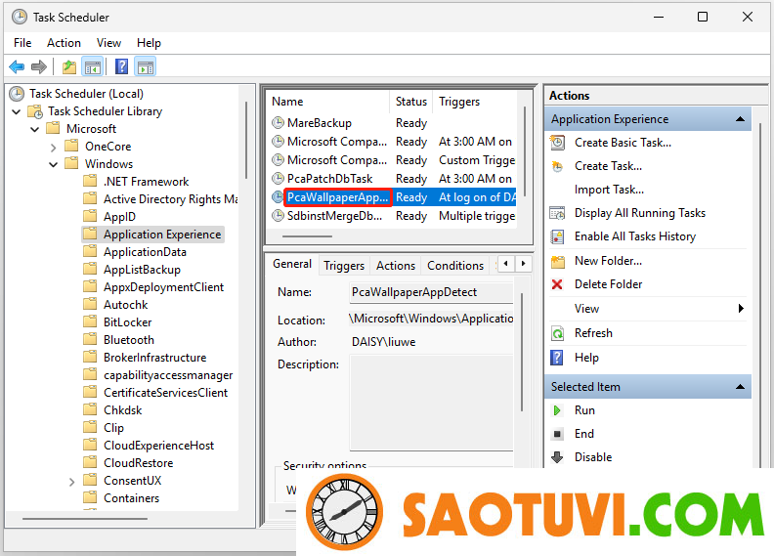This screenshot has width=774, height=556.
Task: Click the Back arrow toolbar icon
Action: [x=17, y=66]
